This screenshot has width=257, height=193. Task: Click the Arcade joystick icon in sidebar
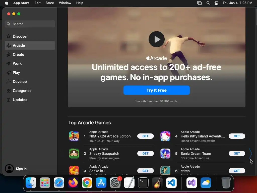coord(9,45)
